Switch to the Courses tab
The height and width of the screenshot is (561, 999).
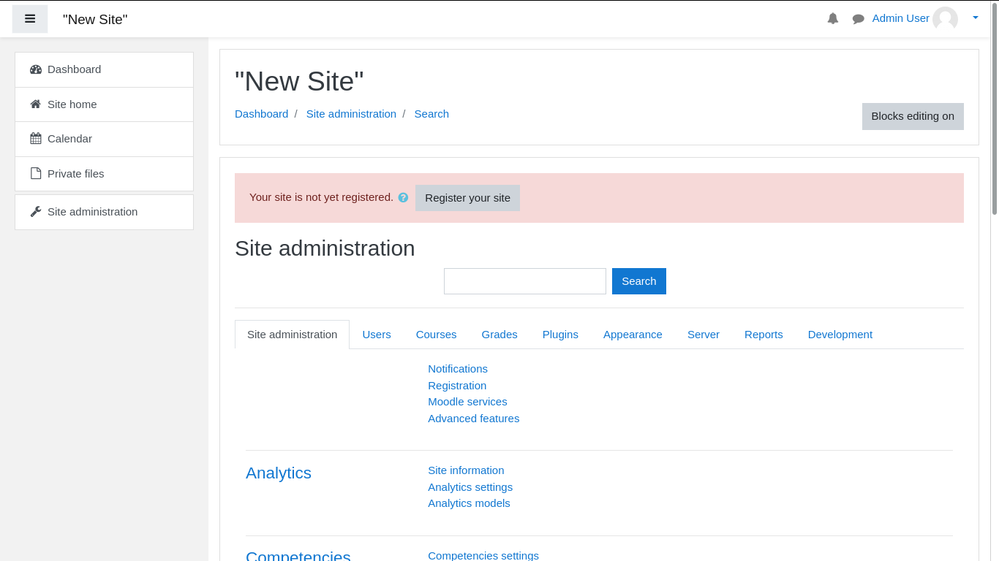(x=436, y=335)
